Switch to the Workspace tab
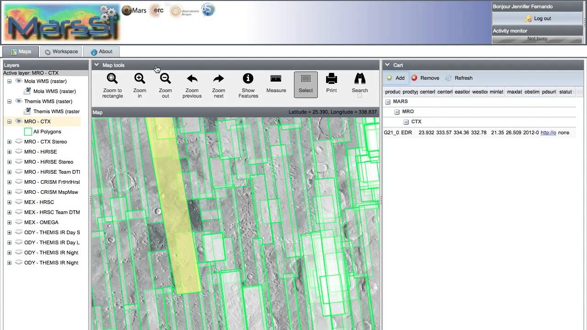587x330 pixels. point(61,52)
